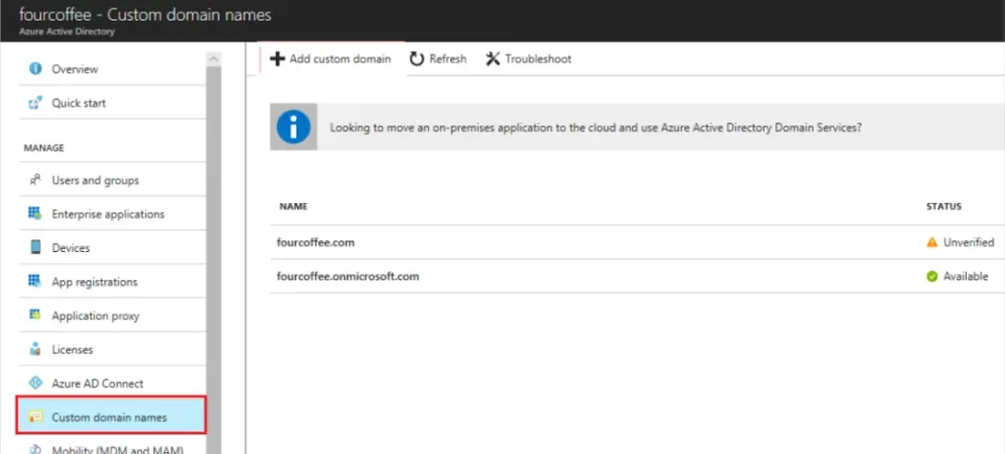
Task: Click the Azure Active Directory subtitle
Action: click(67, 31)
